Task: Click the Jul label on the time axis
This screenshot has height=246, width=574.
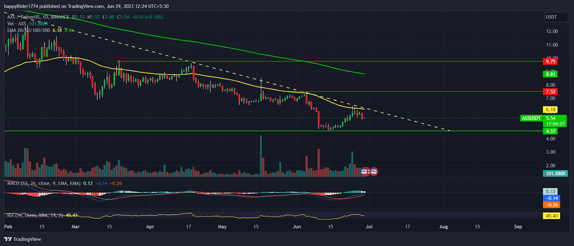Action: 369,227
